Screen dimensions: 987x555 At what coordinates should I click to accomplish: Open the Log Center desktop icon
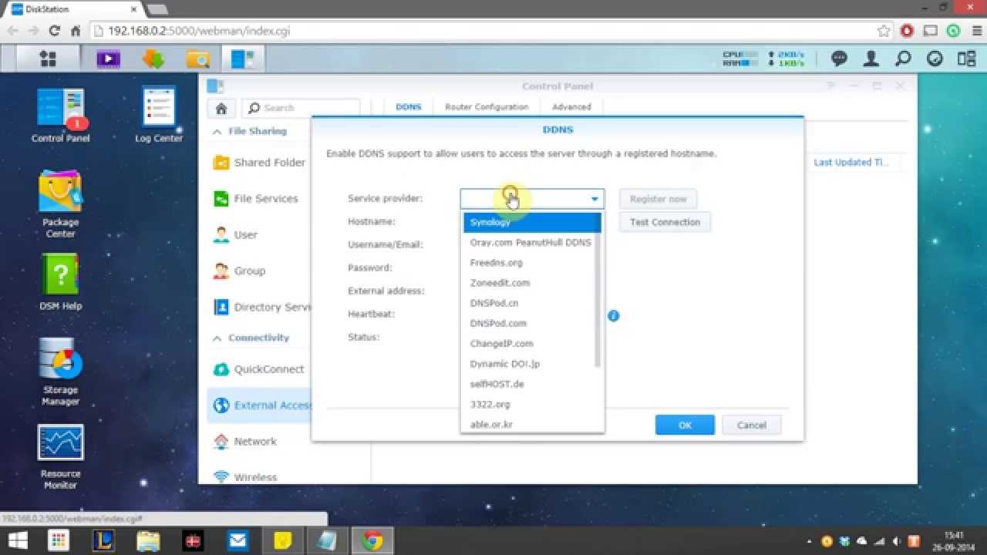click(159, 116)
